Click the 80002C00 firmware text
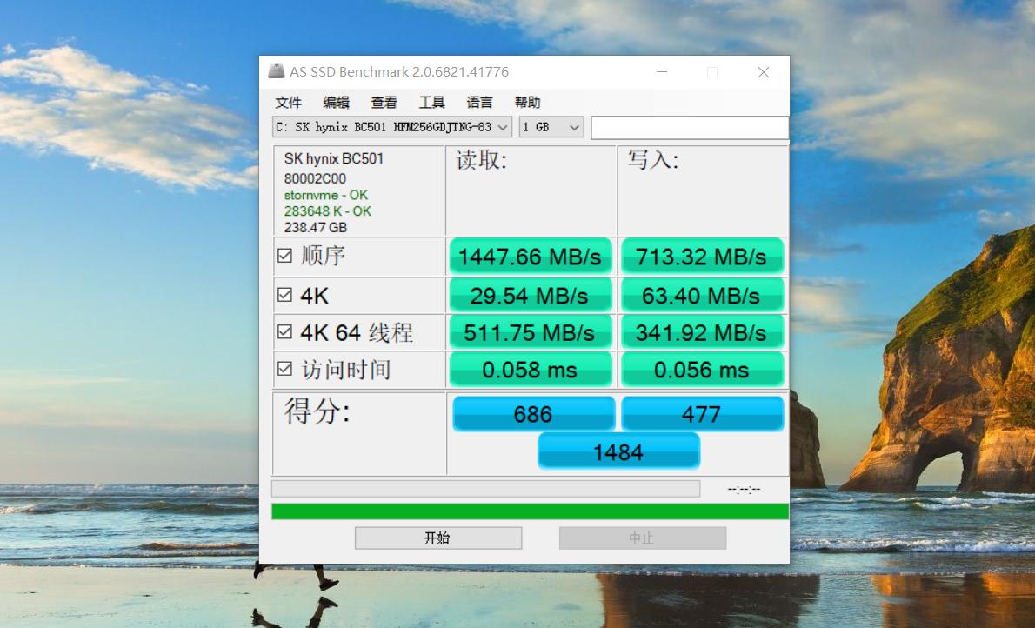This screenshot has height=628, width=1035. pyautogui.click(x=315, y=178)
